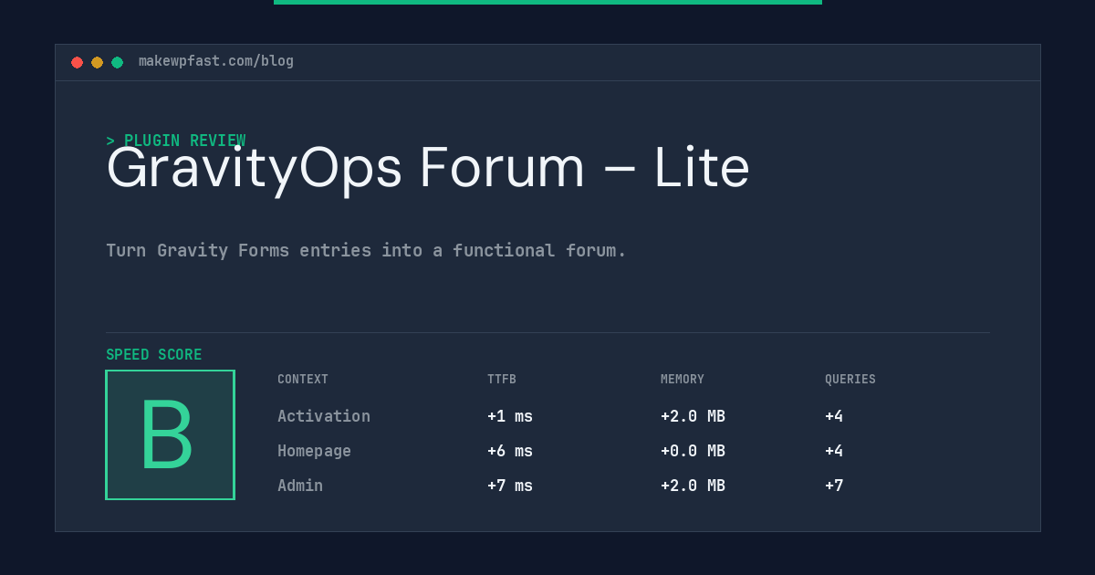
Task: Click the makewpfast.com/blog address text
Action: click(x=216, y=61)
